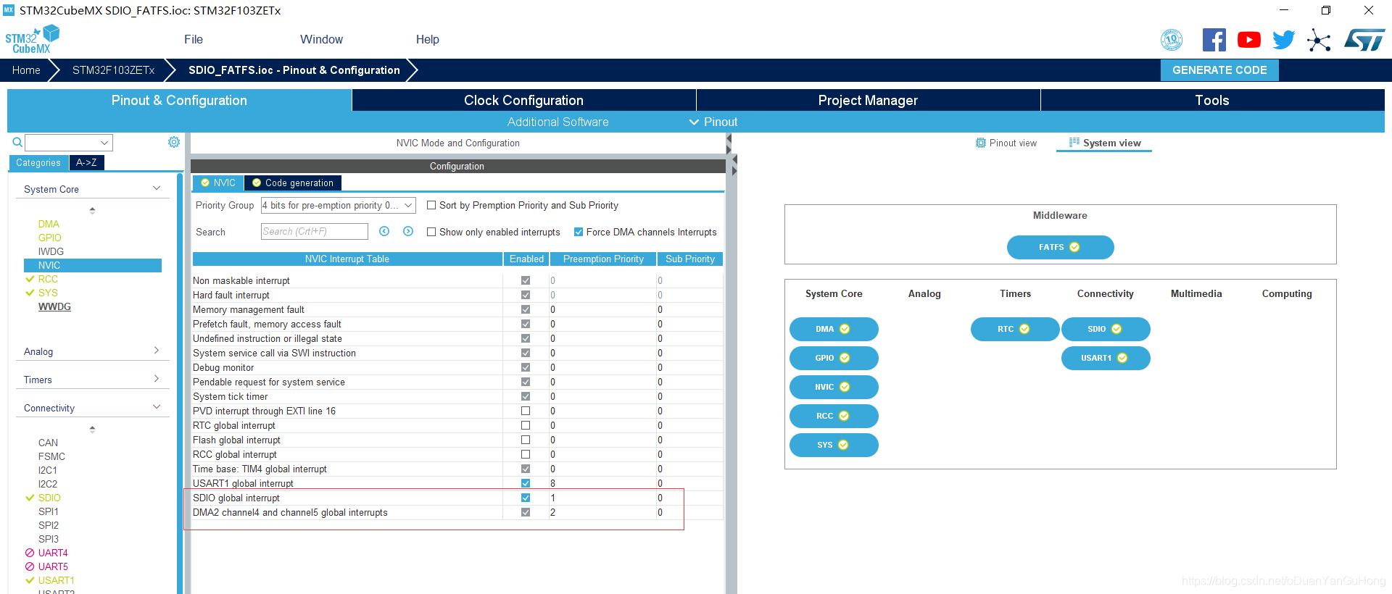The width and height of the screenshot is (1392, 594).
Task: Enable RCC global interrupt checkbox
Action: click(x=526, y=454)
